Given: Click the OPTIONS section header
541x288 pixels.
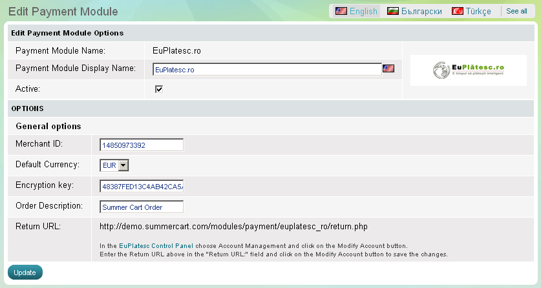Looking at the screenshot, I should click(27, 108).
